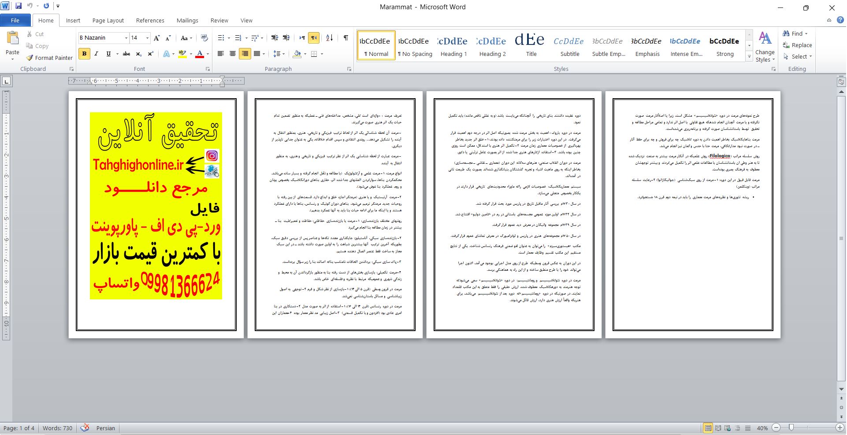847x435 pixels.
Task: Open the Change Case Aa dropdown
Action: coord(186,38)
